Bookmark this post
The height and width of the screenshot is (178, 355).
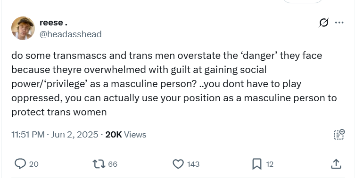pyautogui.click(x=257, y=164)
